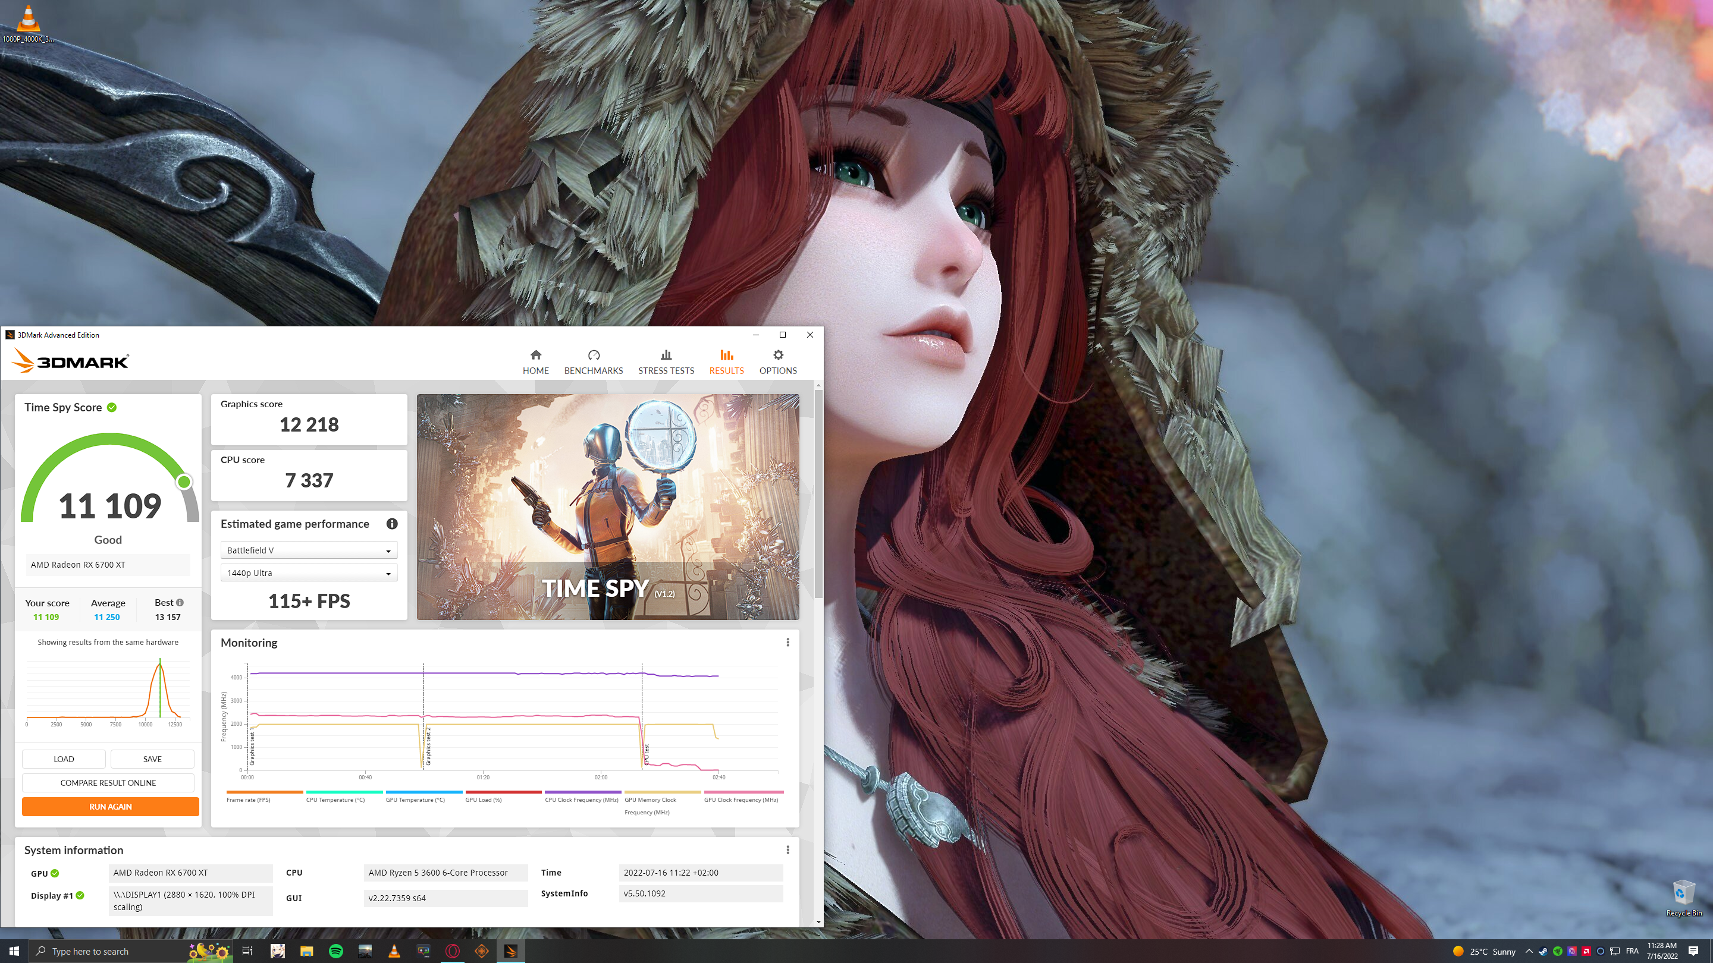The image size is (1713, 963).
Task: Open the Action Center notifications
Action: tap(1694, 951)
